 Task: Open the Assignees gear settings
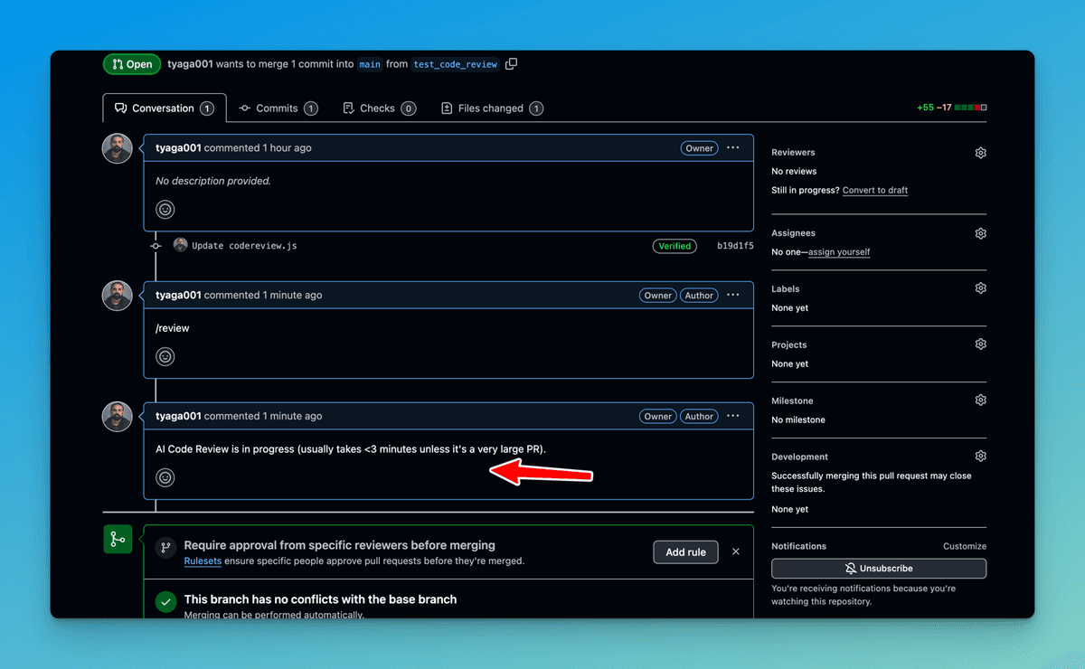[980, 233]
